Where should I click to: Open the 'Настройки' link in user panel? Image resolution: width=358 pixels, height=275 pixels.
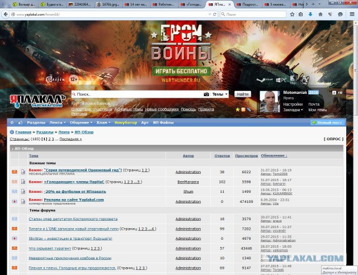(293, 104)
